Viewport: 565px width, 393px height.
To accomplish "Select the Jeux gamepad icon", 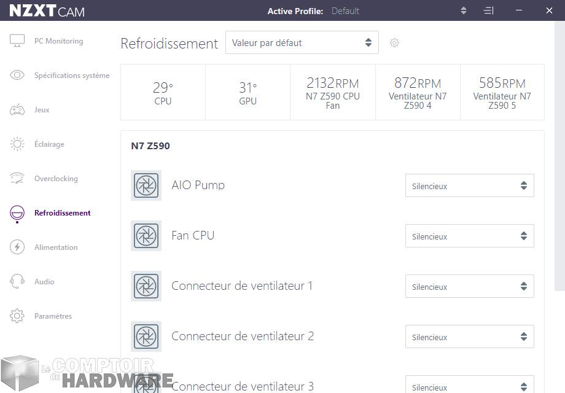I will 17,110.
